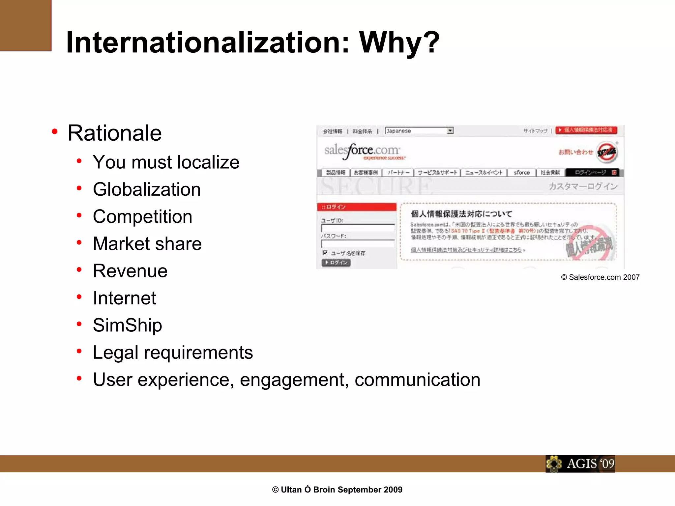
Task: Open the sforce tab
Action: (x=522, y=172)
